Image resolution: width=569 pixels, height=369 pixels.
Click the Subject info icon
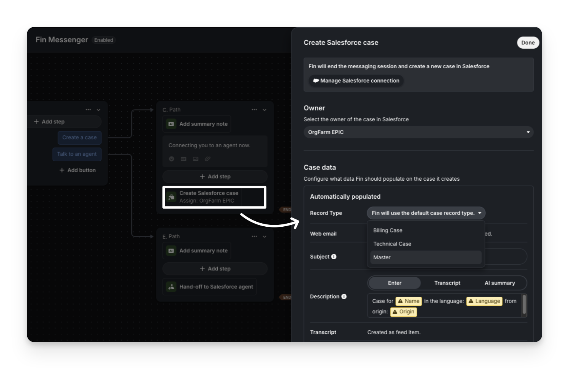(334, 257)
